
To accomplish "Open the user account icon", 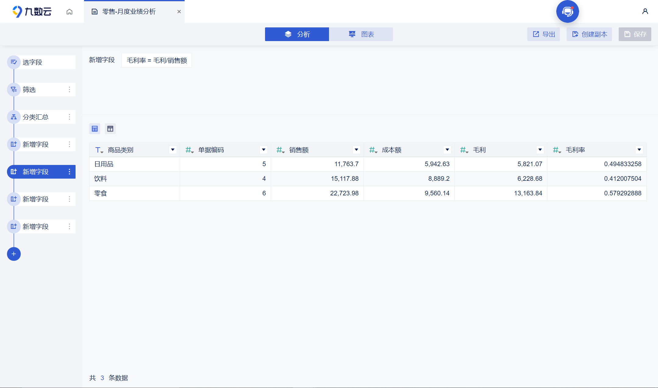I will pyautogui.click(x=645, y=12).
